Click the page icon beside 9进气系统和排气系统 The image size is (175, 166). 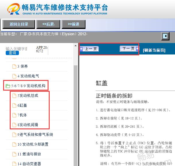tap(14, 134)
